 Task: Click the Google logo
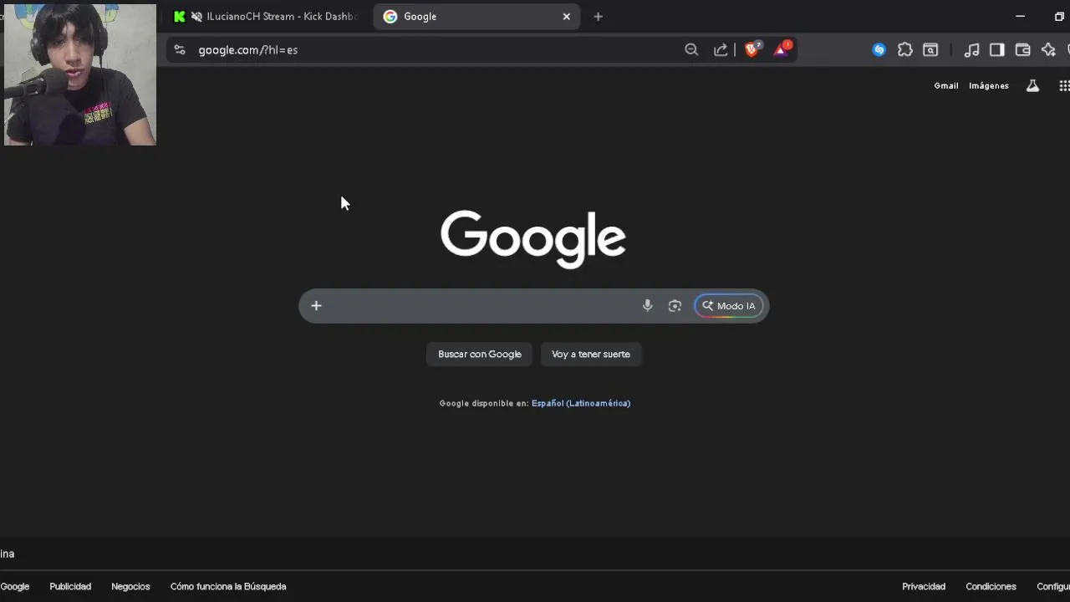tap(533, 238)
